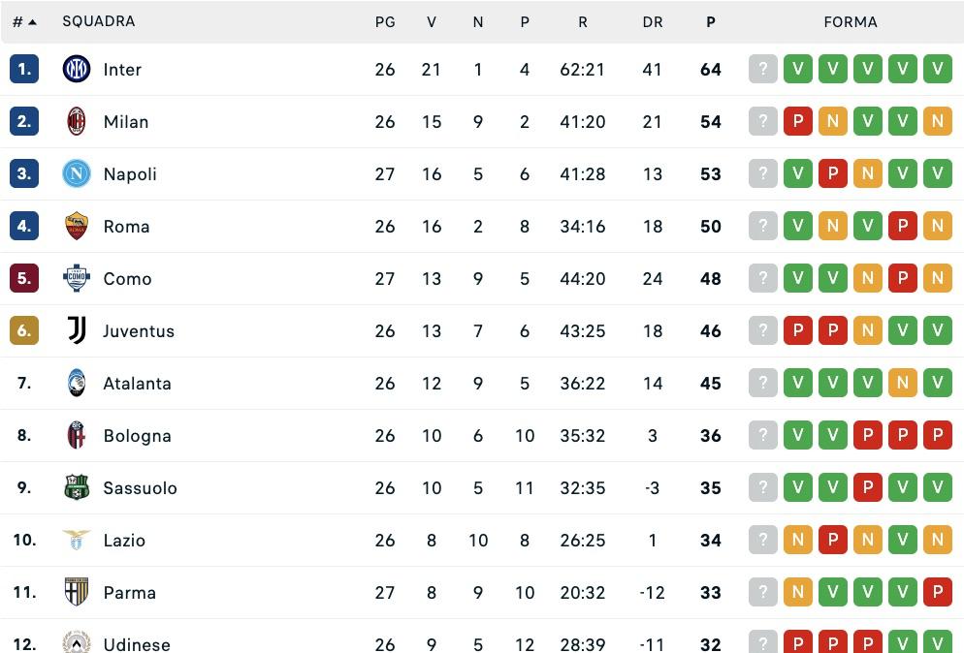Screen dimensions: 964x653
Task: Click the Milan club crest
Action: (x=76, y=121)
